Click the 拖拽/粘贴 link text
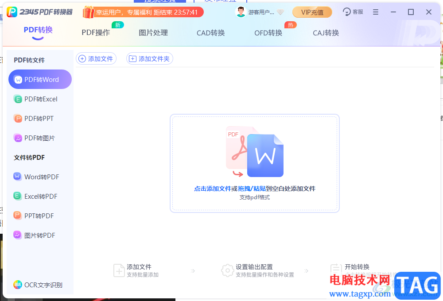The image size is (443, 301). coord(252,189)
